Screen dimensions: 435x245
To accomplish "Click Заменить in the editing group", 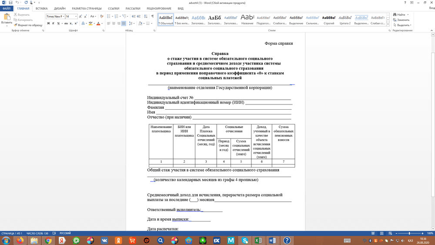I will click(x=401, y=20).
